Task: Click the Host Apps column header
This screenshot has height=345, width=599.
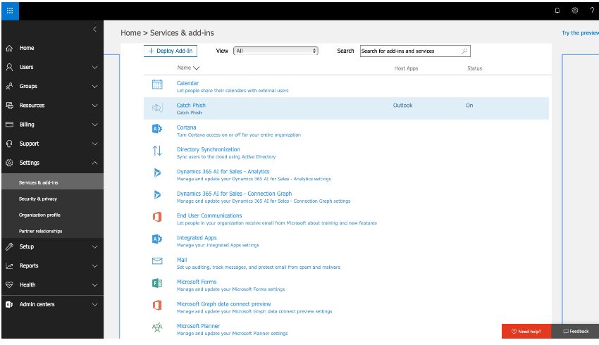Action: (406, 68)
